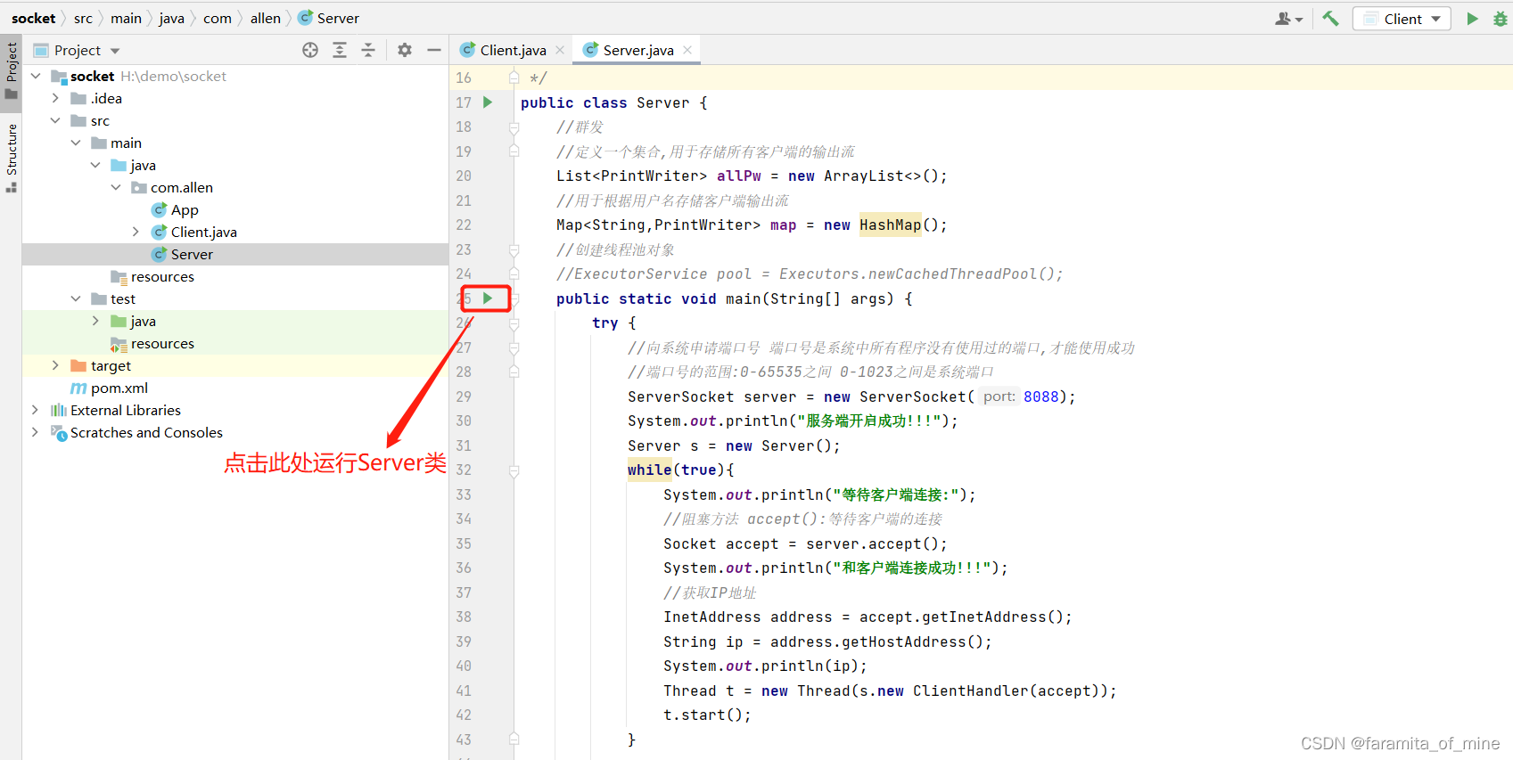Click the locate file crosshair icon in Project panel
The width and height of the screenshot is (1513, 760).
coord(310,50)
